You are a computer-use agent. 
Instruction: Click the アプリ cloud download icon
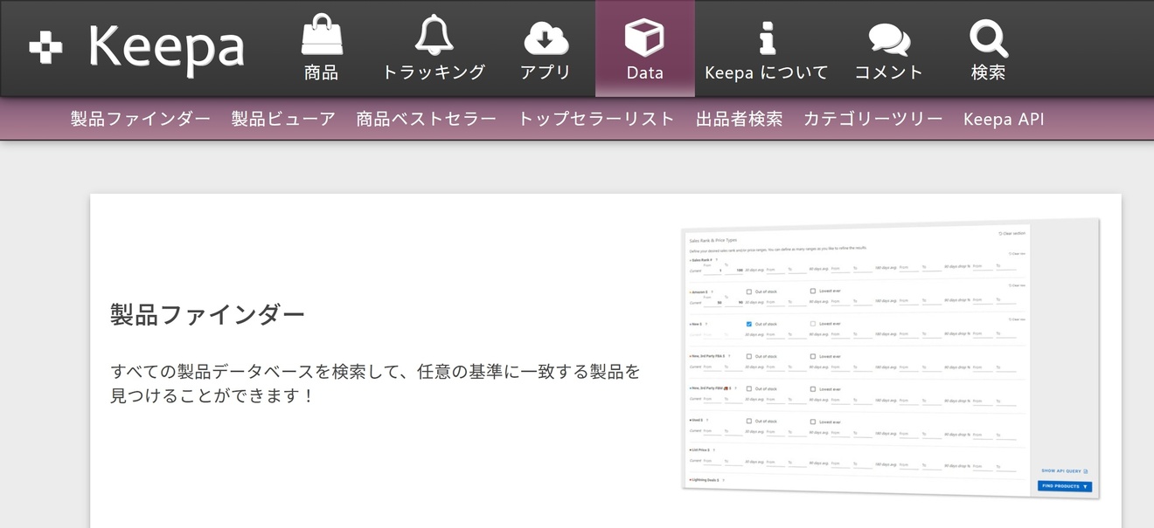[x=546, y=38]
